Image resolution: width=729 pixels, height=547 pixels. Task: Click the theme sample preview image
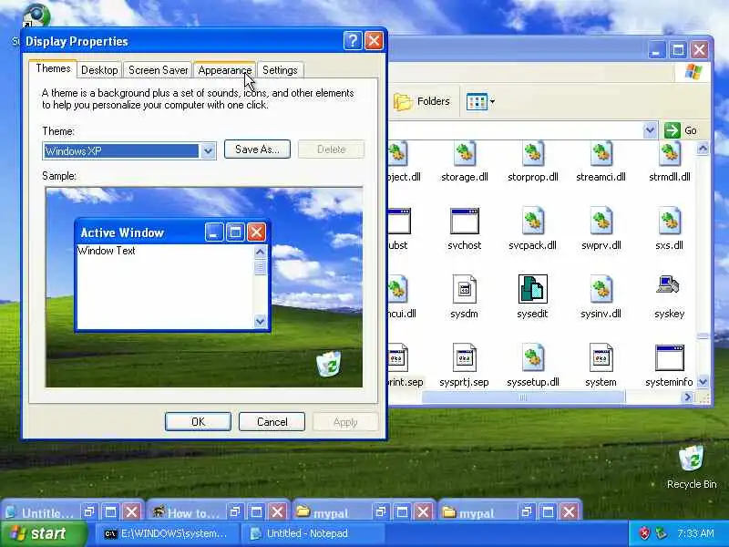pos(204,287)
